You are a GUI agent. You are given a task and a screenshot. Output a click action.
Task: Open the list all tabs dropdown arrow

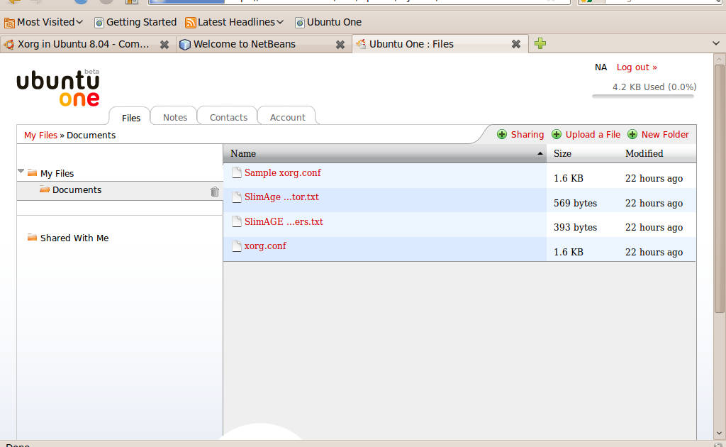[716, 43]
